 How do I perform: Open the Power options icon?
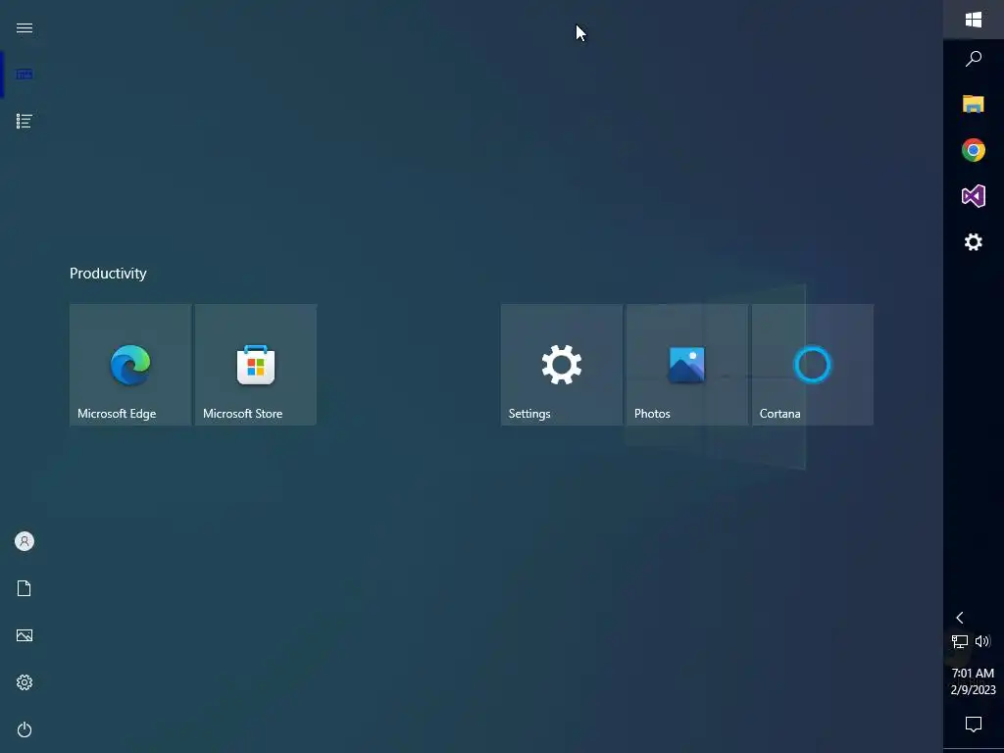[x=25, y=729]
